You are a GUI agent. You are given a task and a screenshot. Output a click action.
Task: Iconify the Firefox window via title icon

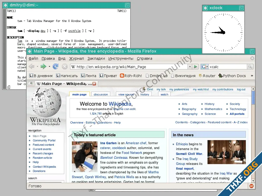click(30, 51)
